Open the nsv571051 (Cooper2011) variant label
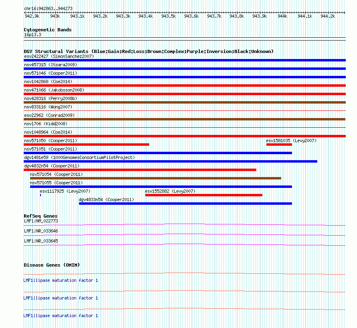Screen dimensions: 357x328 (51, 149)
